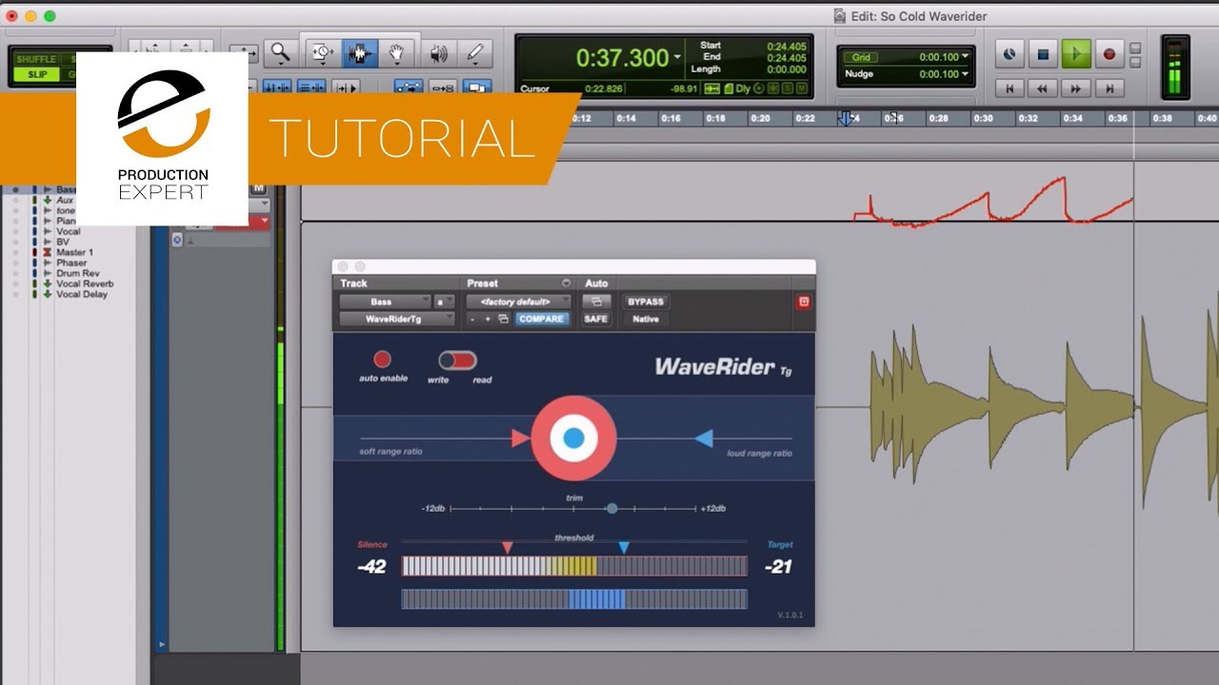
Task: Open the insert position 'a' dropdown
Action: pyautogui.click(x=444, y=302)
